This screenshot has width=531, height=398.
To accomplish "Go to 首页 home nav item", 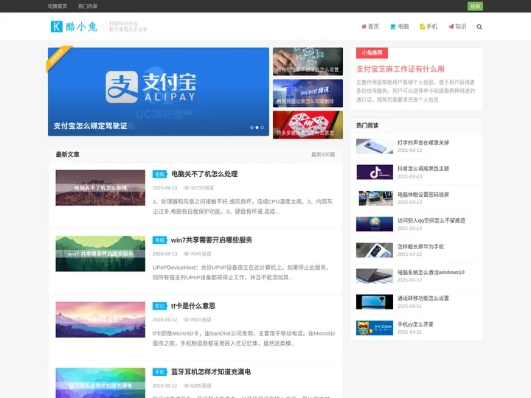I will 370,27.
